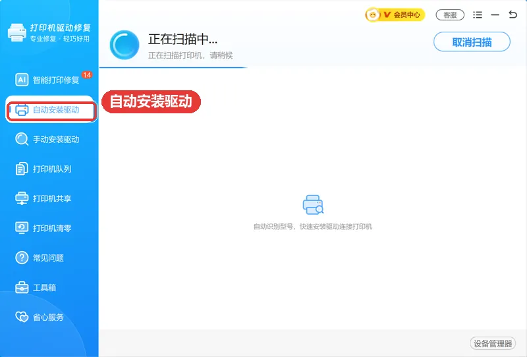Image resolution: width=527 pixels, height=357 pixels.
Task: Select 自动安装驱动 menu label
Action: coord(56,110)
